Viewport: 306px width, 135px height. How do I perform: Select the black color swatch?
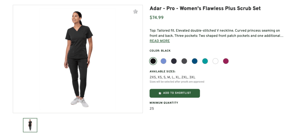(x=153, y=61)
